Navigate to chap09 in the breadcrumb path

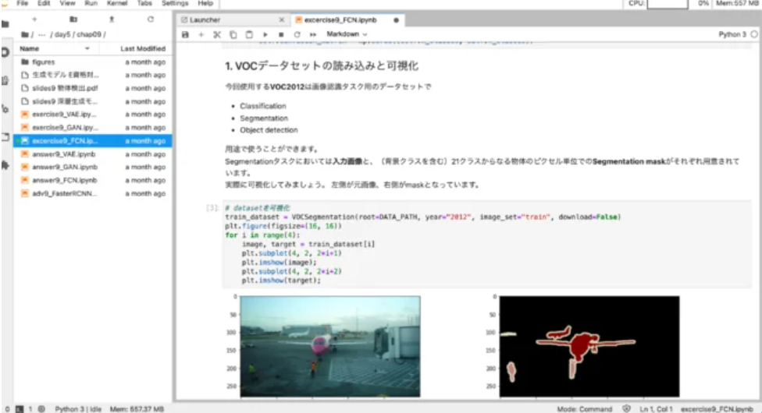coord(89,34)
